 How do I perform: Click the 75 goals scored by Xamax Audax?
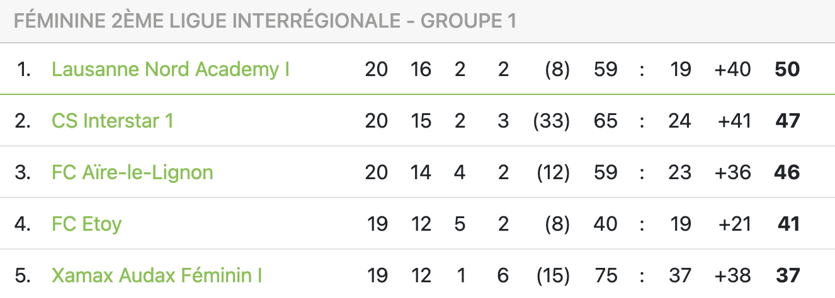(605, 275)
